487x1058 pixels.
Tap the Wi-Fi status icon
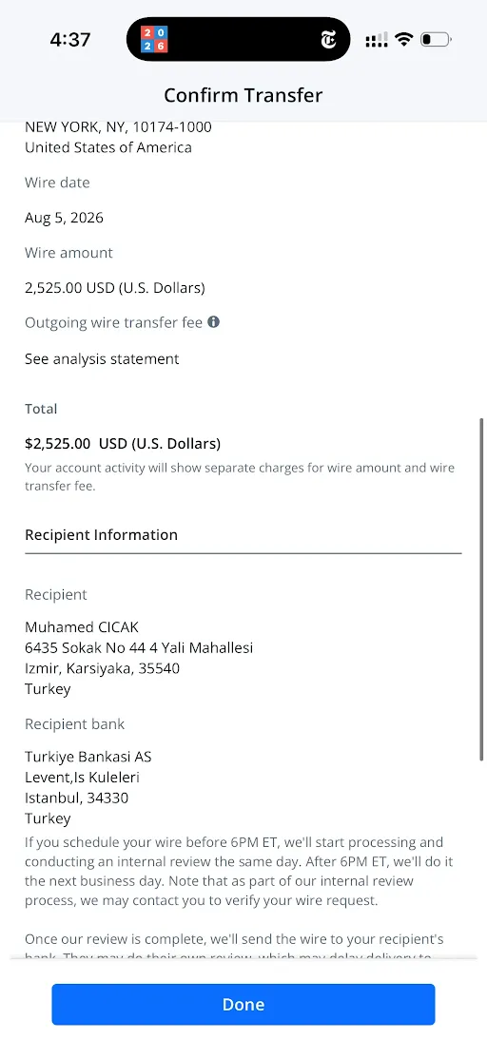404,39
